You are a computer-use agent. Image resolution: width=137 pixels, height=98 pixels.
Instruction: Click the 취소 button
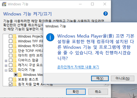98,92
